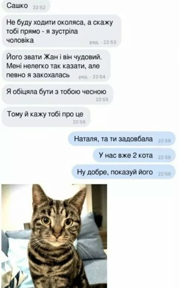179x288 pixels.
Task: Select reply 'Ну добре, показуй його'
Action: click(123, 172)
